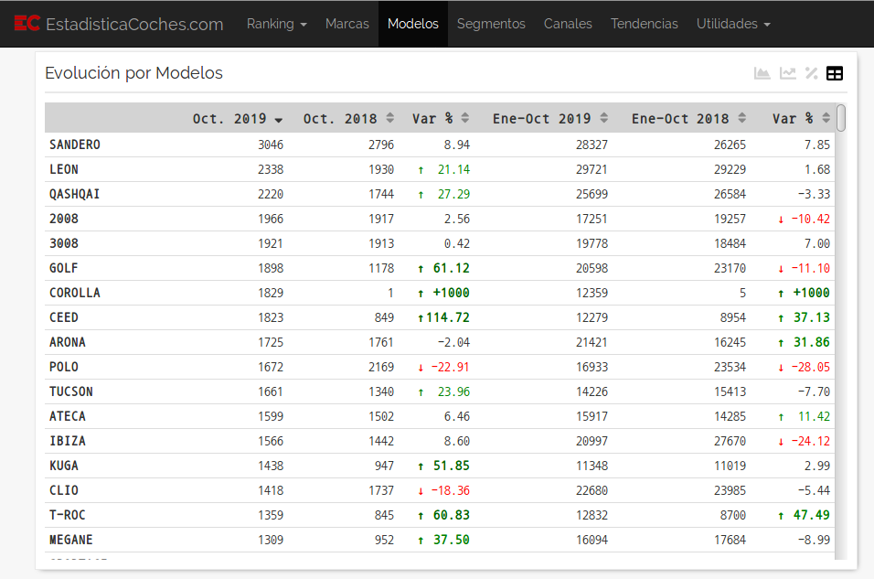Click CLIO variation value -18.36
Image resolution: width=874 pixels, height=579 pixels.
tap(451, 490)
